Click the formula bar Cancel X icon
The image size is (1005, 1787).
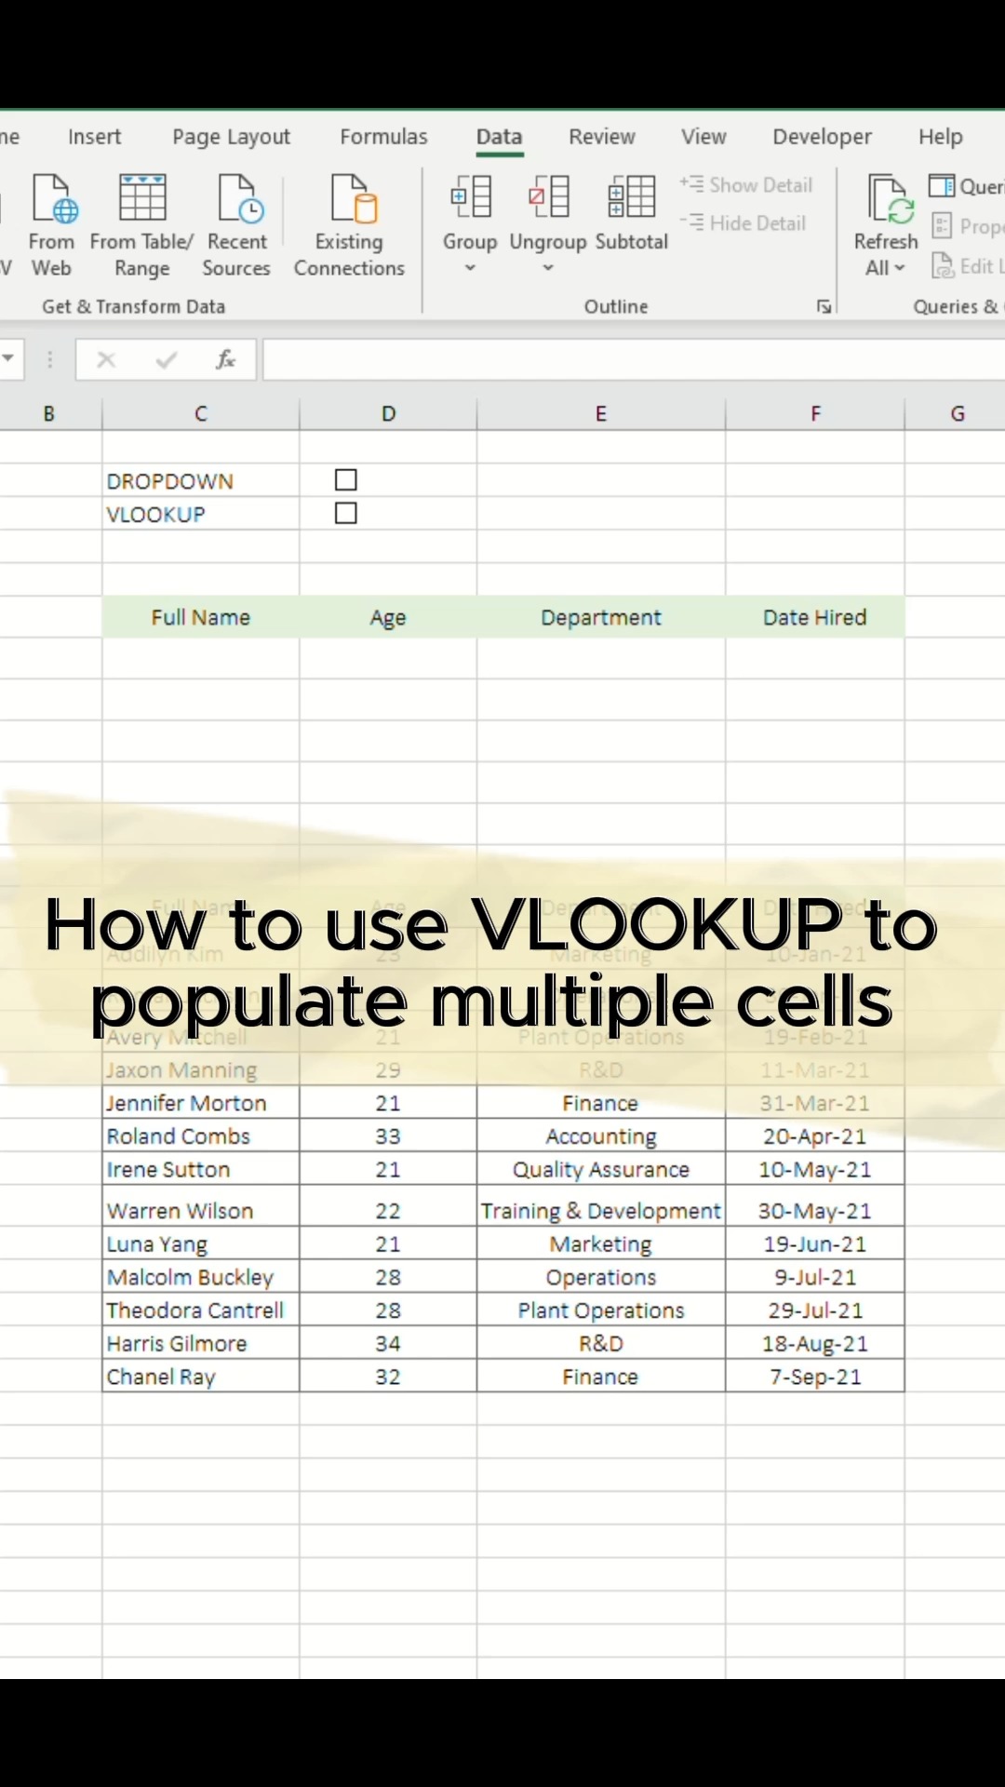[x=106, y=359]
